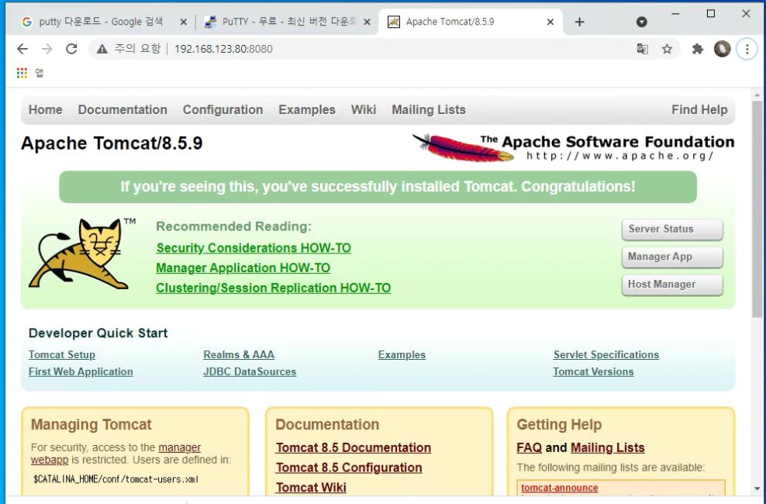Open Clustering/Session Replication HOW-TO link

(273, 288)
